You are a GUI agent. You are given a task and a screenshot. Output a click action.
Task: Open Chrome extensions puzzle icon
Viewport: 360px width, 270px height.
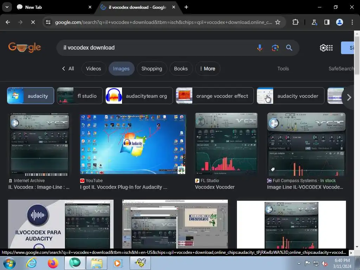(x=295, y=22)
